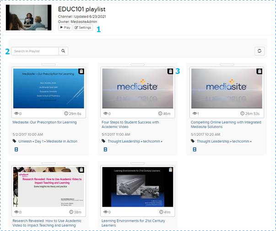Click the Owner: MediasiteAdmin text
This screenshot has height=231, width=276.
pyautogui.click(x=77, y=21)
